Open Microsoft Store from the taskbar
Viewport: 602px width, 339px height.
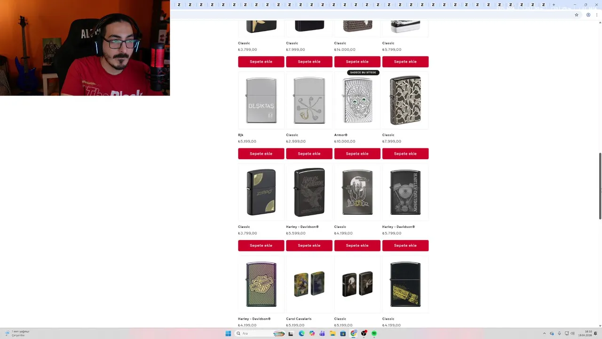point(343,333)
